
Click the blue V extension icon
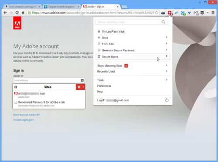pyautogui.click(x=189, y=13)
